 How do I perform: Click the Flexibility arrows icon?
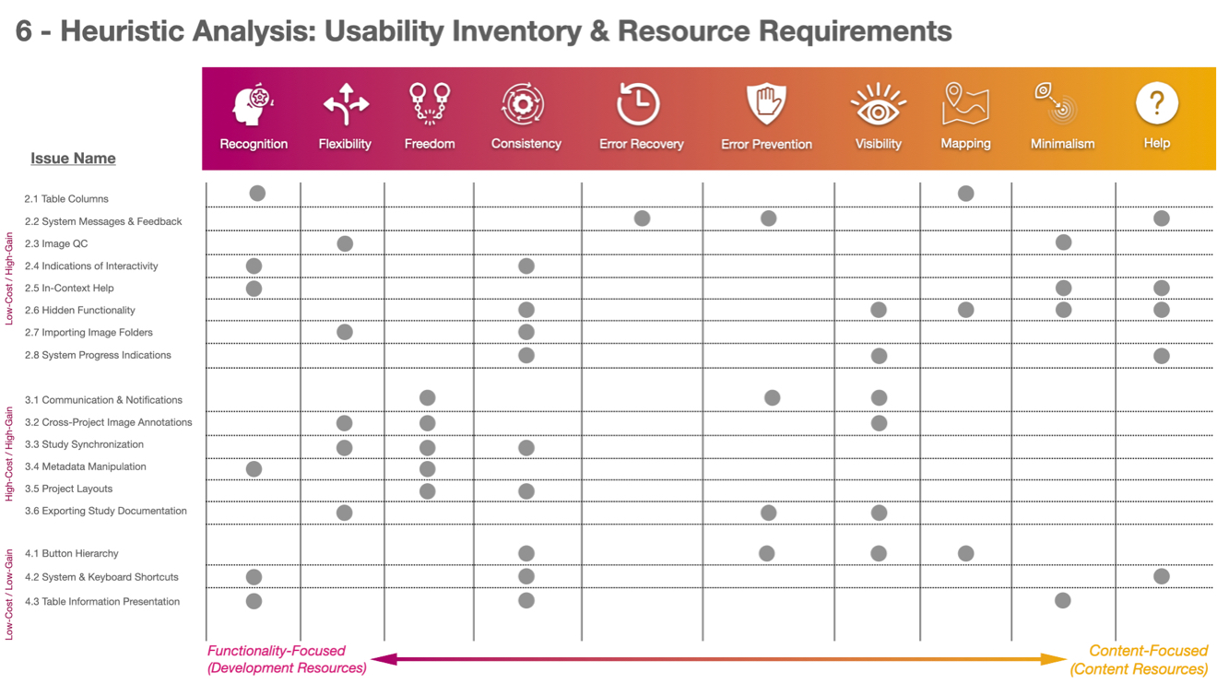click(x=346, y=104)
